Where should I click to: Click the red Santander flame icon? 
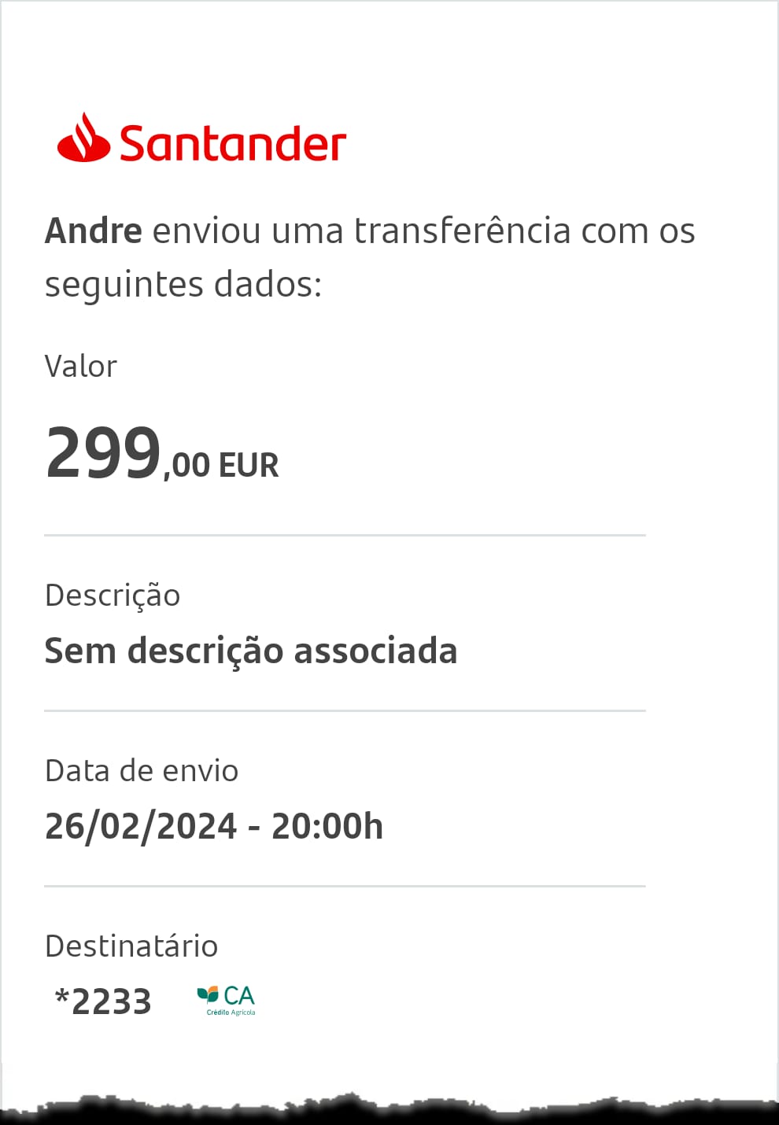point(83,138)
